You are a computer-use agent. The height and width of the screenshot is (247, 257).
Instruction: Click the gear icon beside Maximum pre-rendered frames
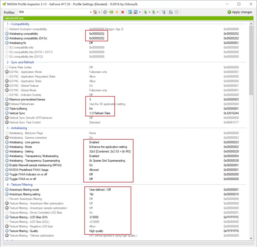pos(7,99)
